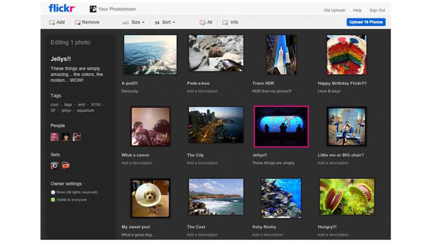Select the first person avatar under People
This screenshot has height=242, width=431.
coord(54,137)
